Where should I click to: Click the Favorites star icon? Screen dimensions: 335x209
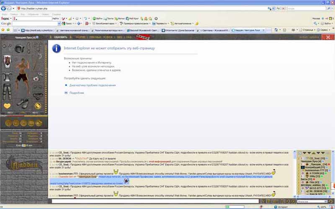3,30
